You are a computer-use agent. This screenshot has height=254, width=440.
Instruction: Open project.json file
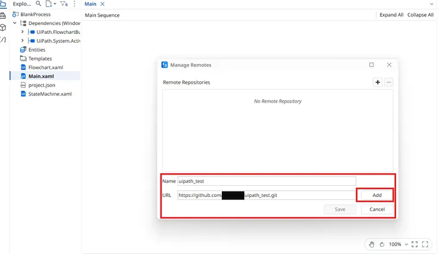click(42, 85)
